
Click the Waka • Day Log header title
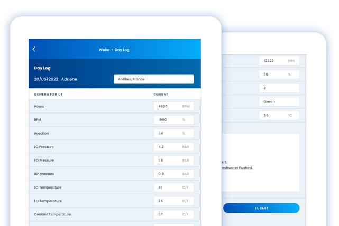tap(114, 50)
